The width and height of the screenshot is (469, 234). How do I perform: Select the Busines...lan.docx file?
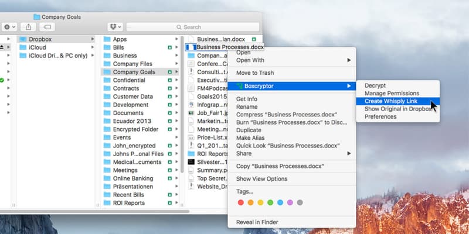click(222, 39)
